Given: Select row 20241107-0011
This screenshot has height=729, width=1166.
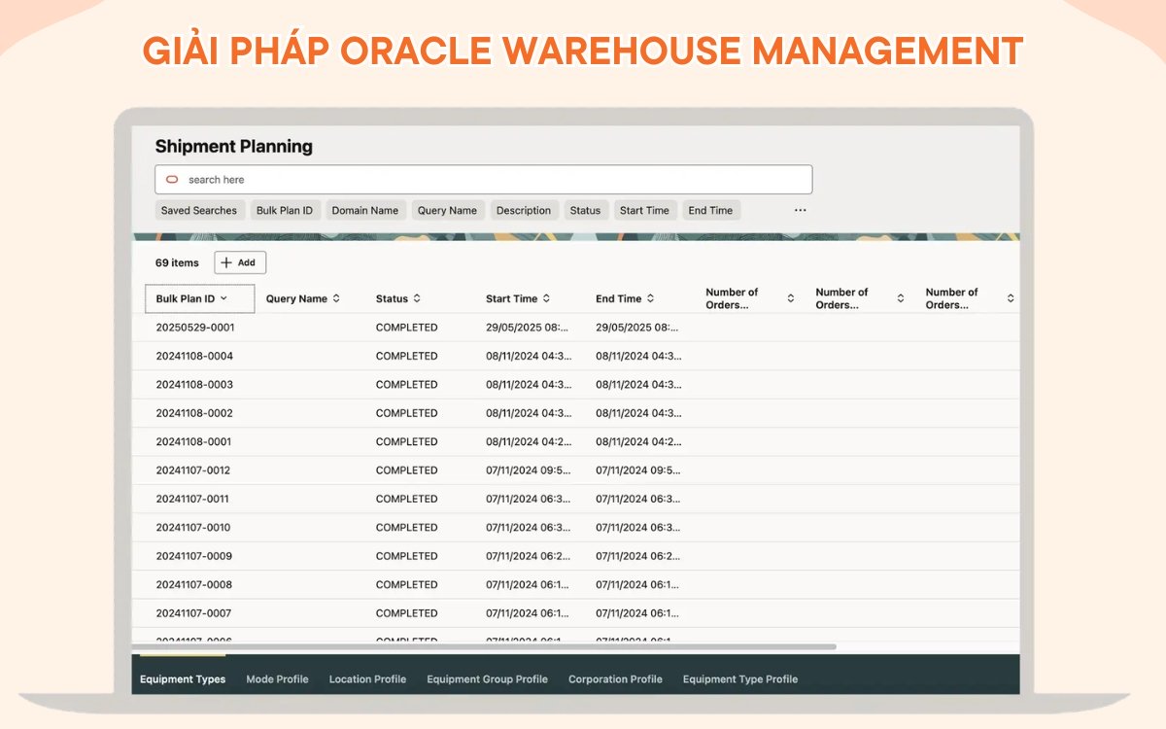Looking at the screenshot, I should click(x=576, y=499).
